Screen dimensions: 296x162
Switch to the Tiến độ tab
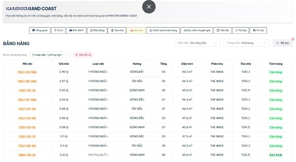pos(222,30)
